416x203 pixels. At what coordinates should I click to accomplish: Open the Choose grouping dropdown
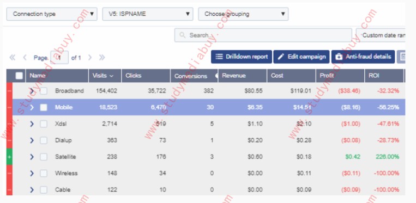pyautogui.click(x=243, y=14)
